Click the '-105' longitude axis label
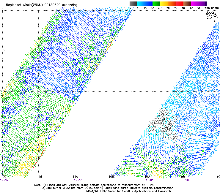The image size is (220, 193). [110, 177]
